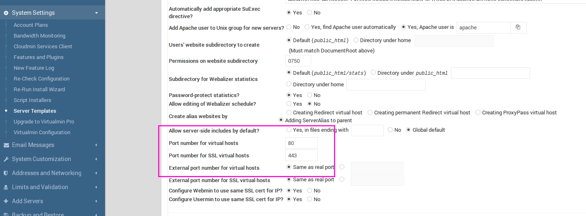This screenshot has height=216, width=586.
Task: Click the Limits and Validation icon
Action: pyautogui.click(x=6, y=187)
